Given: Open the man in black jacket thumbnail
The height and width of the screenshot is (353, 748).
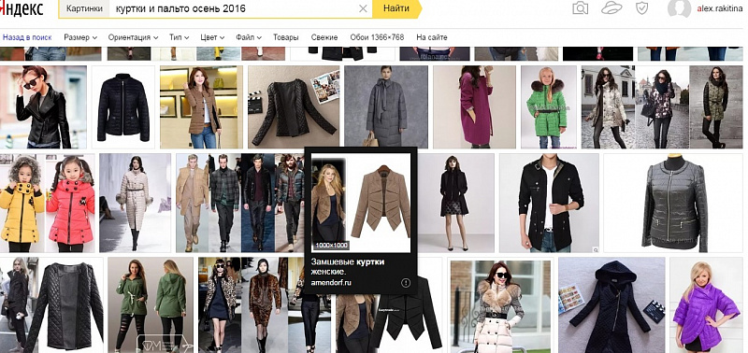Looking at the screenshot, I should click(x=549, y=203).
